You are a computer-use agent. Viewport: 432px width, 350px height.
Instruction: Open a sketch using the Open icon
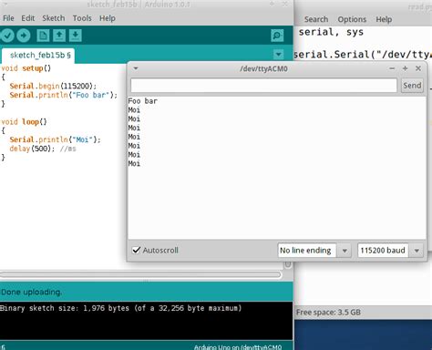[59, 36]
